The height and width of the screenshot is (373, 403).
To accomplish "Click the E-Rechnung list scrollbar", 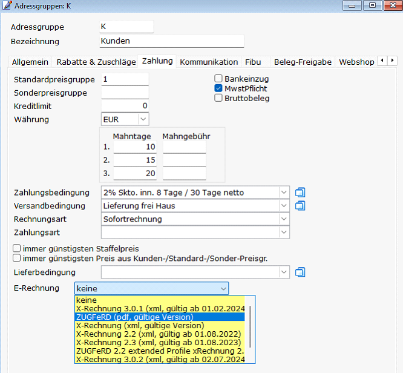I will coord(251,327).
